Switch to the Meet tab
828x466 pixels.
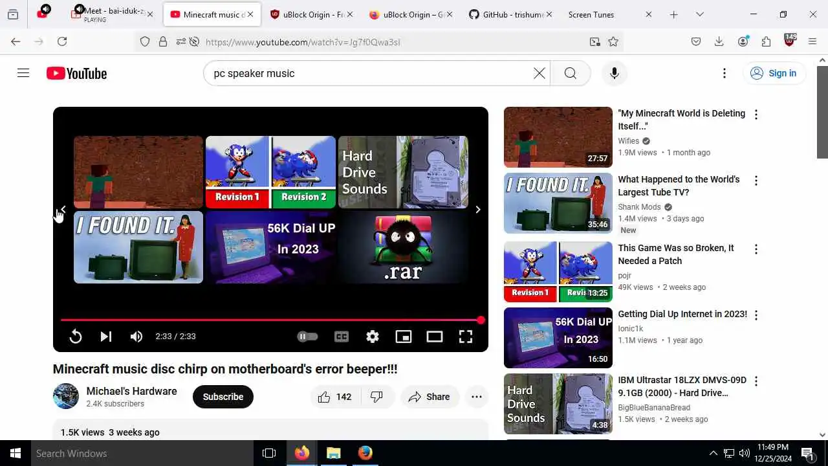[x=113, y=14]
